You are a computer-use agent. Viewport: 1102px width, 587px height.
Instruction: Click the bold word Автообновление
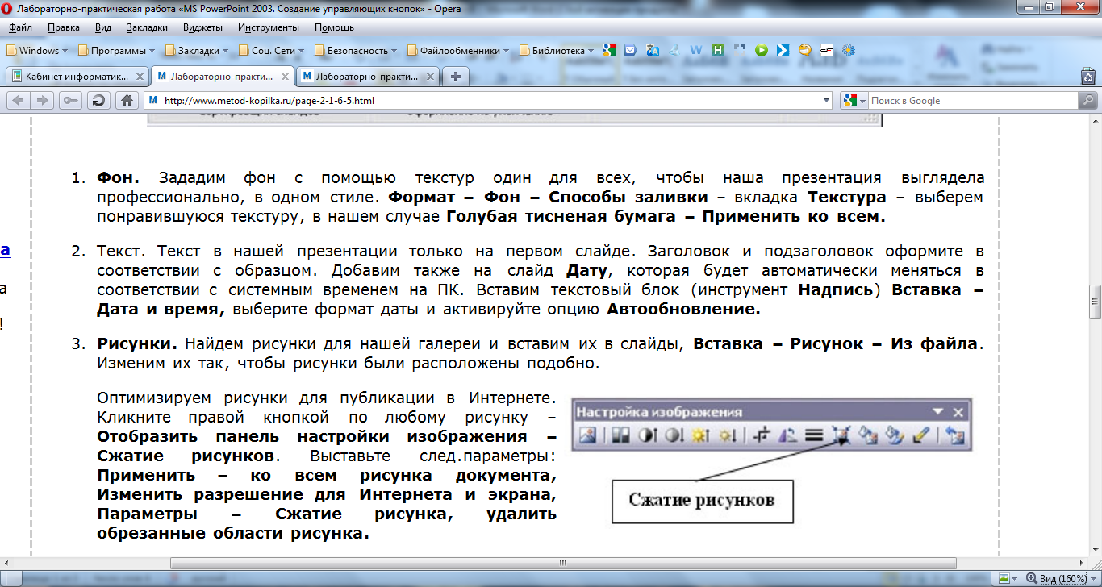click(x=683, y=309)
